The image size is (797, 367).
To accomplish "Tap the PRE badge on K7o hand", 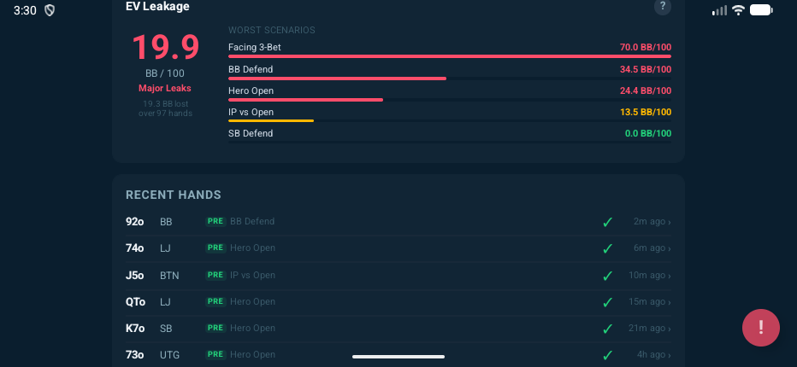I will pyautogui.click(x=215, y=329).
